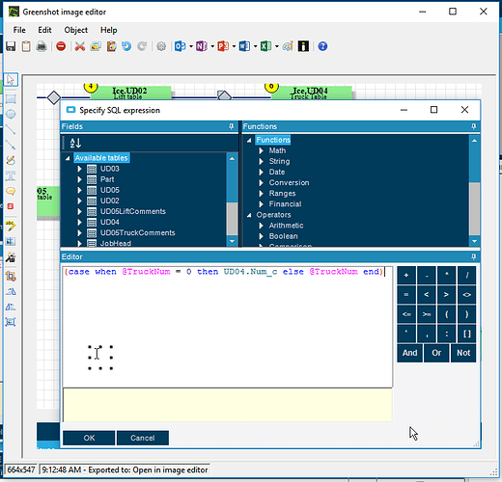This screenshot has height=482, width=502.
Task: Open the Edit menu
Action: pyautogui.click(x=44, y=30)
